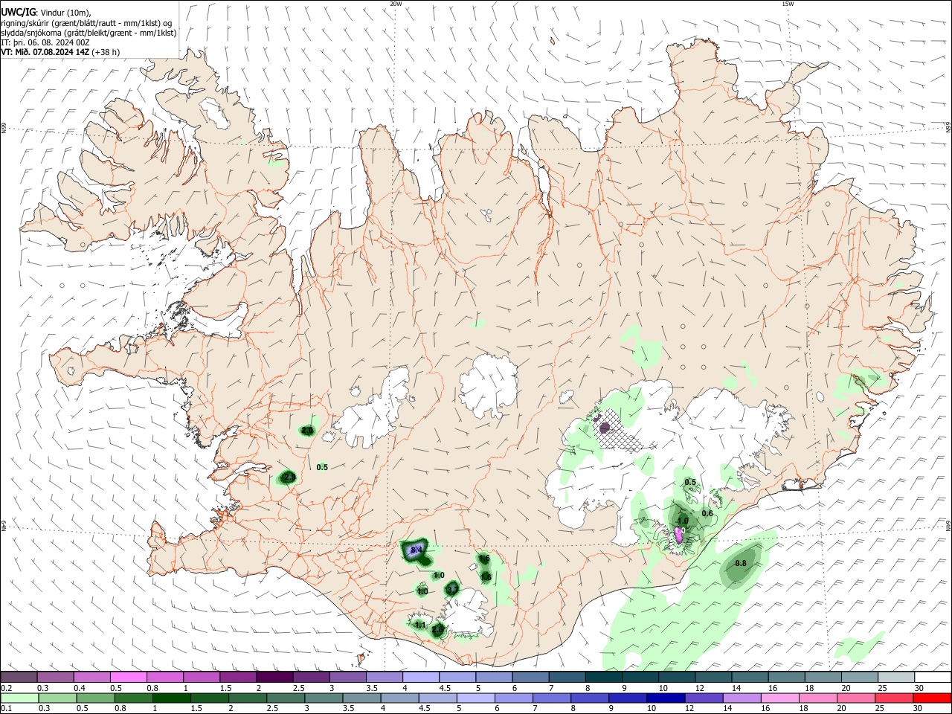This screenshot has width=952, height=714.
Task: Click the '30' label under the lower legend row
Action: coord(919,709)
